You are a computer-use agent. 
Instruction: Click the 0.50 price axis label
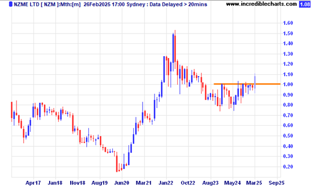click(288, 136)
